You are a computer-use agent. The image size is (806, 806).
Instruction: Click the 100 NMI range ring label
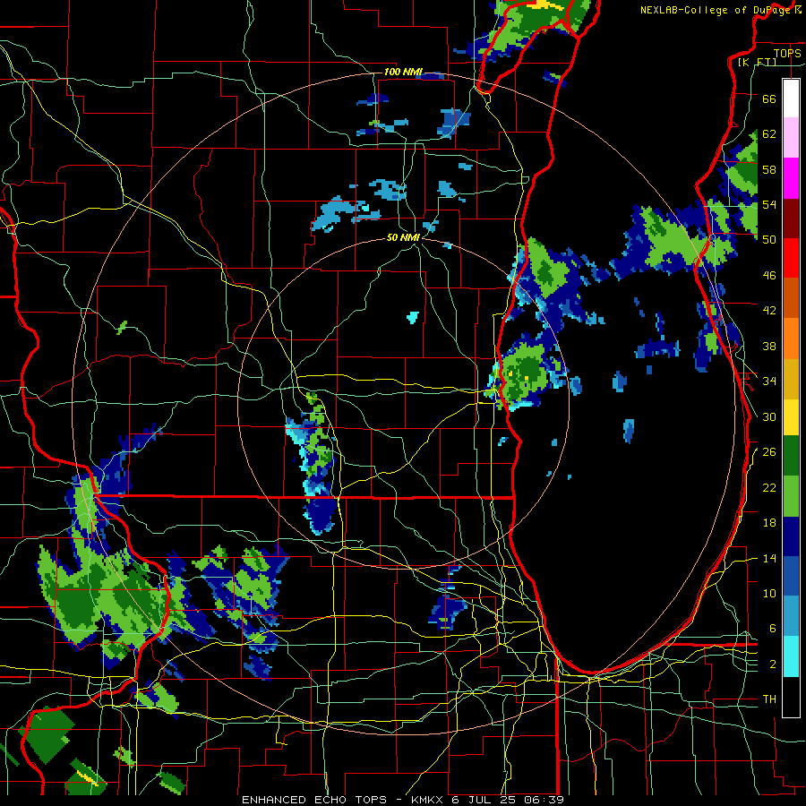[403, 72]
